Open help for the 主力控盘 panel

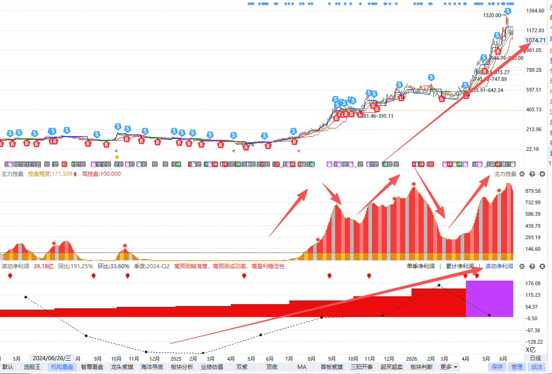pos(532,174)
